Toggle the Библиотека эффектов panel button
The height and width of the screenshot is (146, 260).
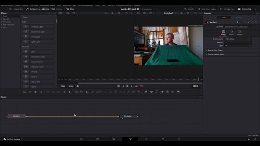37,9
